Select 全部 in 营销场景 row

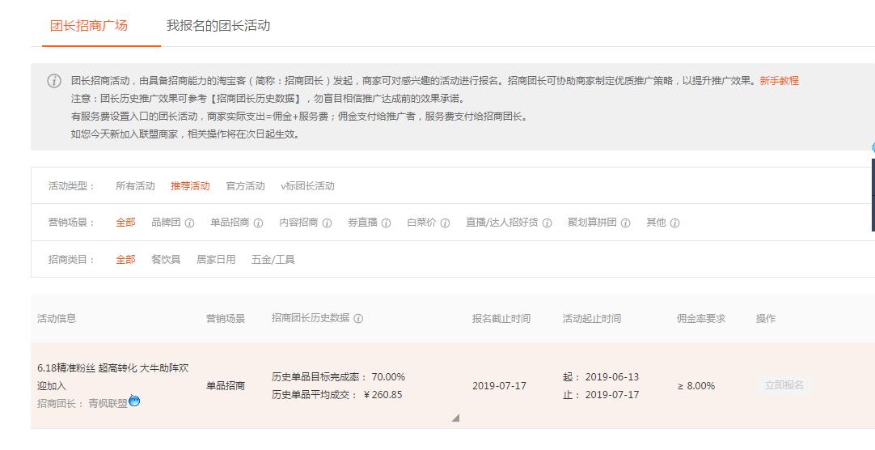point(125,223)
